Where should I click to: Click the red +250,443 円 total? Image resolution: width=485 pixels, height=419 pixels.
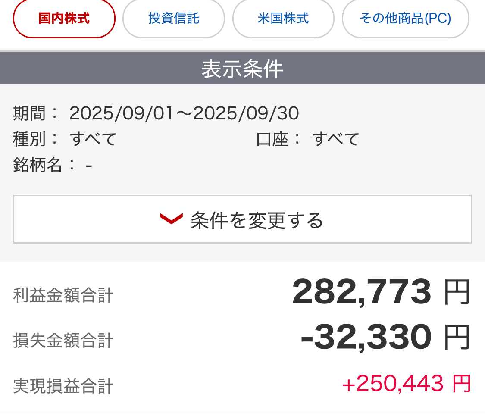coord(406,384)
